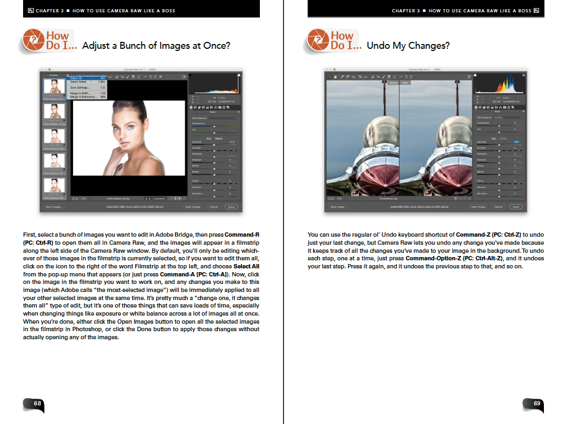The image size is (567, 424).
Task: Select the Hand tool in the jet photo window
Action: coord(336,77)
